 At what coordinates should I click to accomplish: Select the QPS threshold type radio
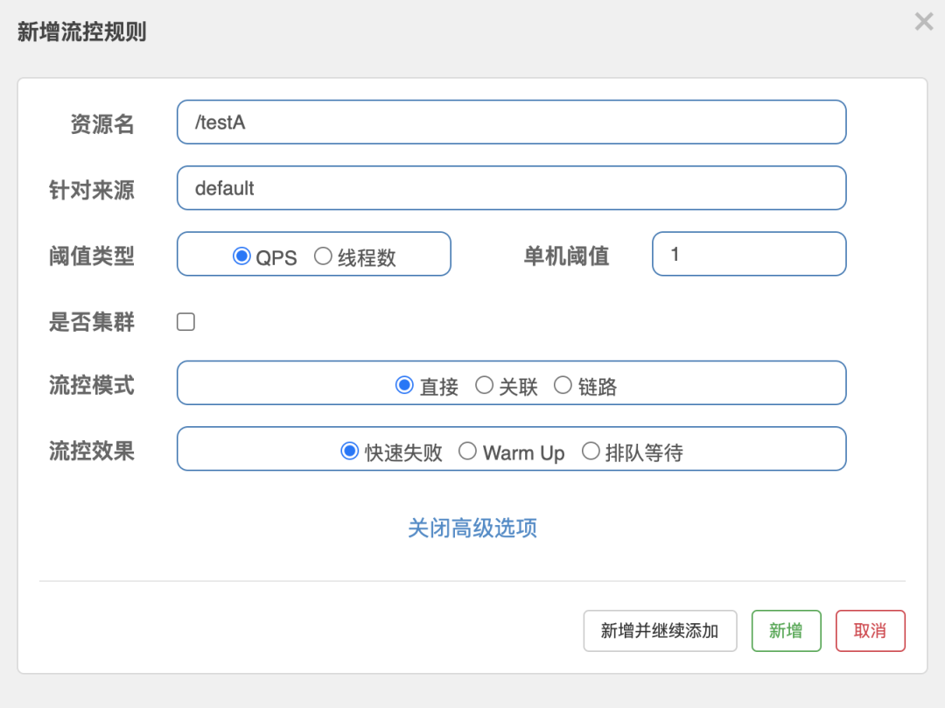tap(241, 256)
